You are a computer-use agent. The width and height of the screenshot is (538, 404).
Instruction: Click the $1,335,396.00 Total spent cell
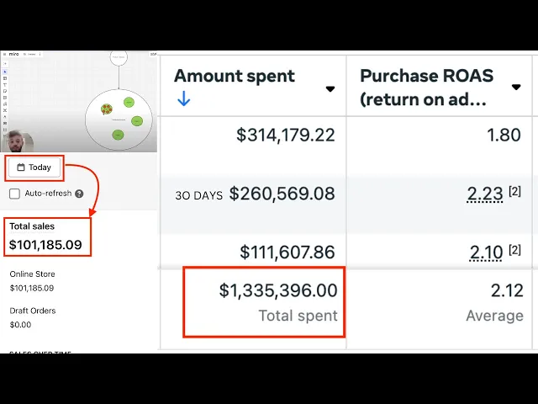[x=277, y=290]
